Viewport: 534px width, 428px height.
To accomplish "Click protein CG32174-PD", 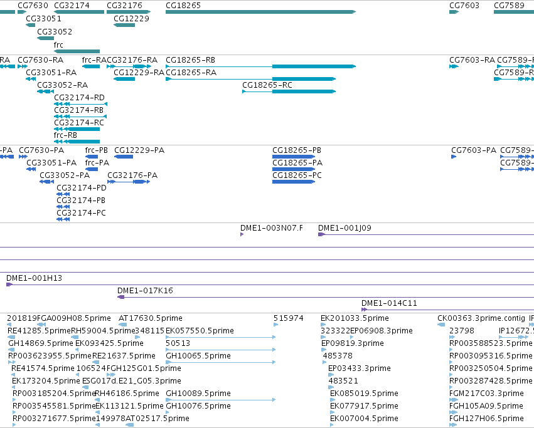I will 63,194.
